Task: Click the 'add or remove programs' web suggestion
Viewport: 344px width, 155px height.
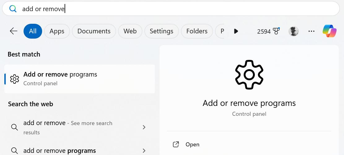Action: click(x=59, y=151)
